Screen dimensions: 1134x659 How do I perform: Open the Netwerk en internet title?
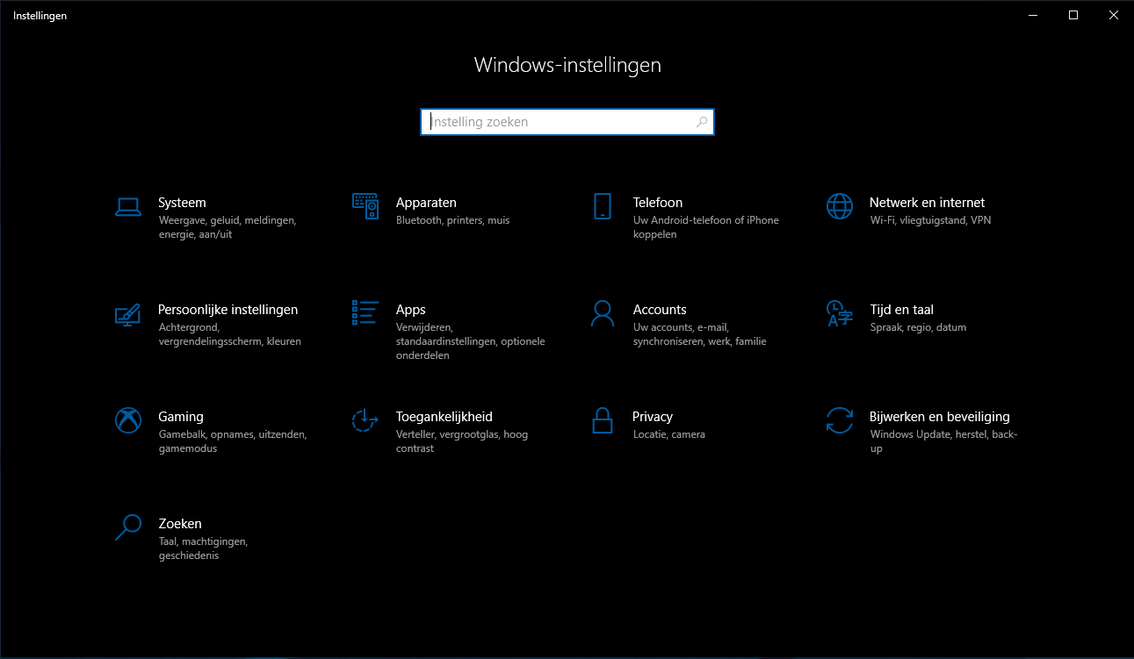tap(927, 203)
